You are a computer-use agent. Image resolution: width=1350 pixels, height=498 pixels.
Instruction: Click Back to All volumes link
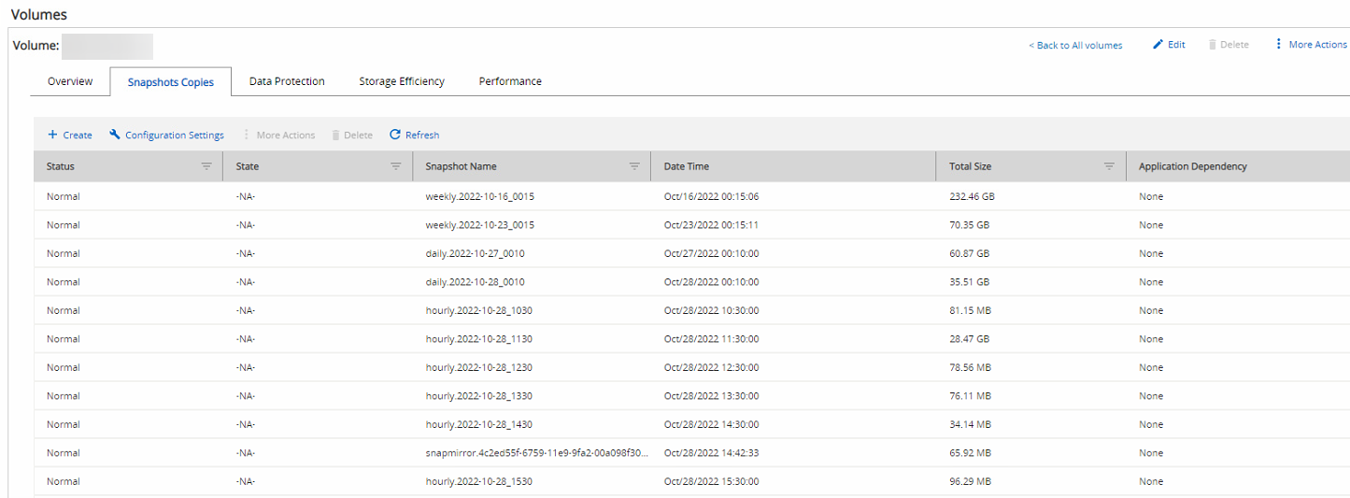[1075, 45]
